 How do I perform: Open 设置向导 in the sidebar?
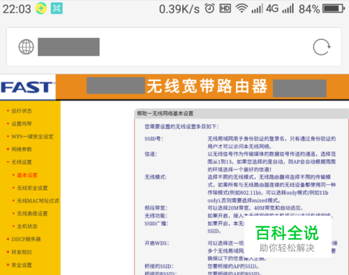point(22,124)
